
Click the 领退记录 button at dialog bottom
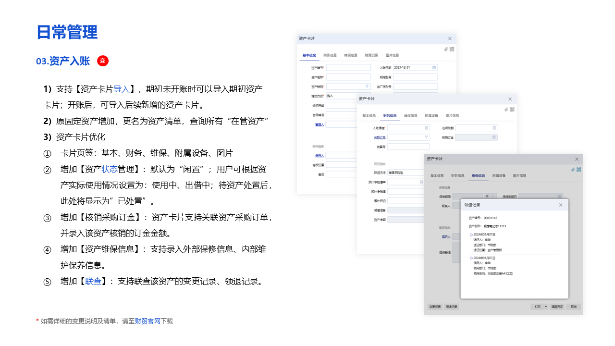click(451, 307)
